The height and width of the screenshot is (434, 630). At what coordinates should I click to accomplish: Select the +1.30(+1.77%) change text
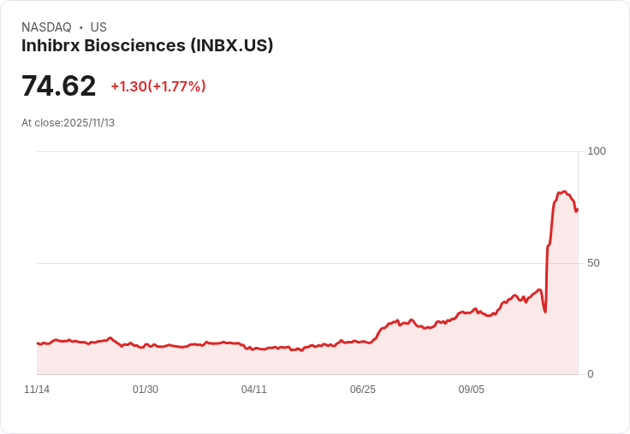pos(158,86)
